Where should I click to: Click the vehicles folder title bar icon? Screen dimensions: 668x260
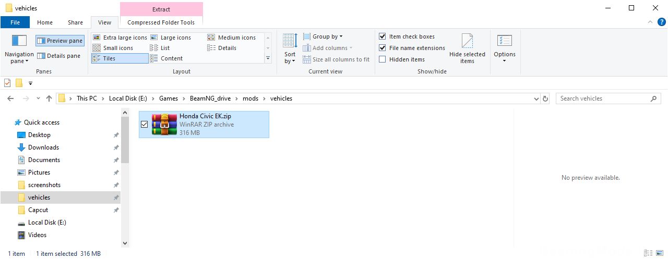coord(8,8)
